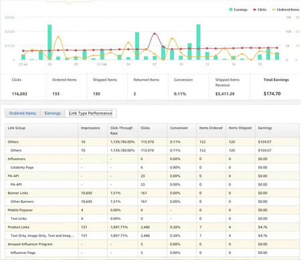Click the Items Ordered column header
Image resolution: width=301 pixels, height=260 pixels.
[211, 131]
